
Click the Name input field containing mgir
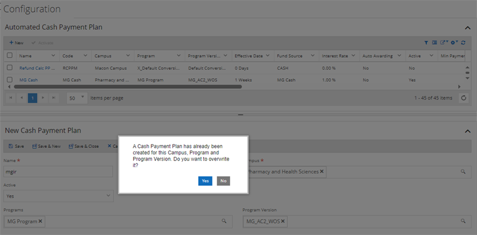click(58, 172)
